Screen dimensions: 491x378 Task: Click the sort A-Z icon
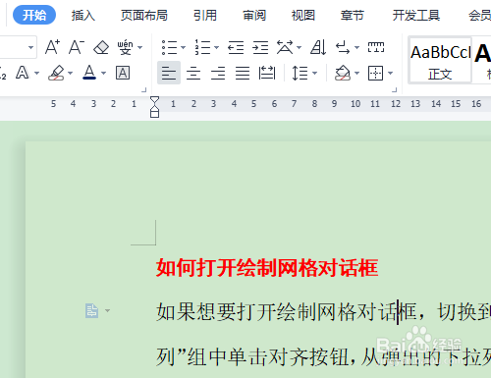click(x=318, y=47)
